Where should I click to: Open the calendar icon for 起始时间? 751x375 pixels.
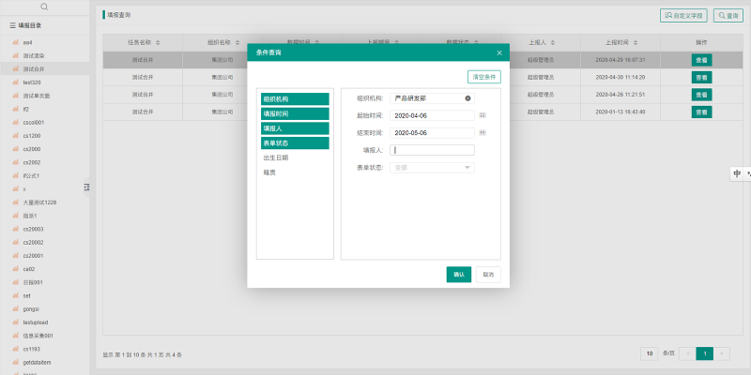tap(483, 115)
